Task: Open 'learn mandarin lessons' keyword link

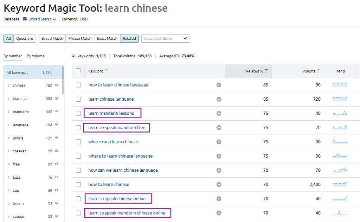Action: pyautogui.click(x=111, y=113)
